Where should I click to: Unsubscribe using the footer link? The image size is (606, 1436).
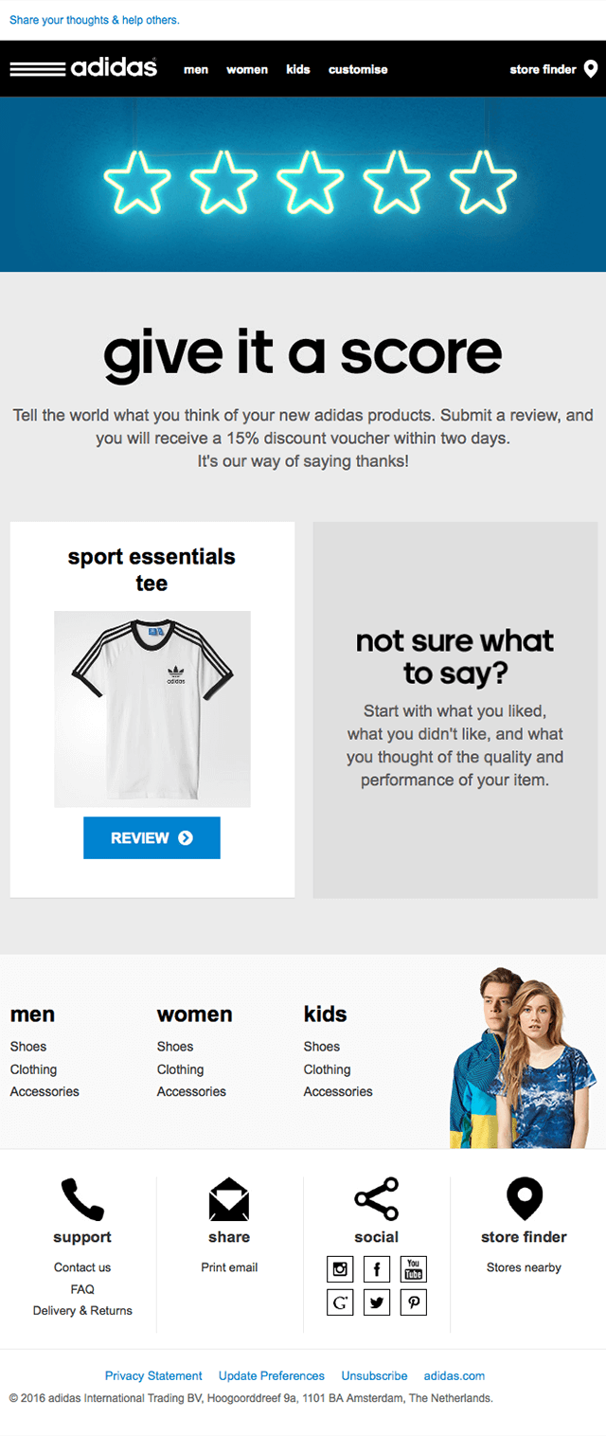click(374, 1375)
